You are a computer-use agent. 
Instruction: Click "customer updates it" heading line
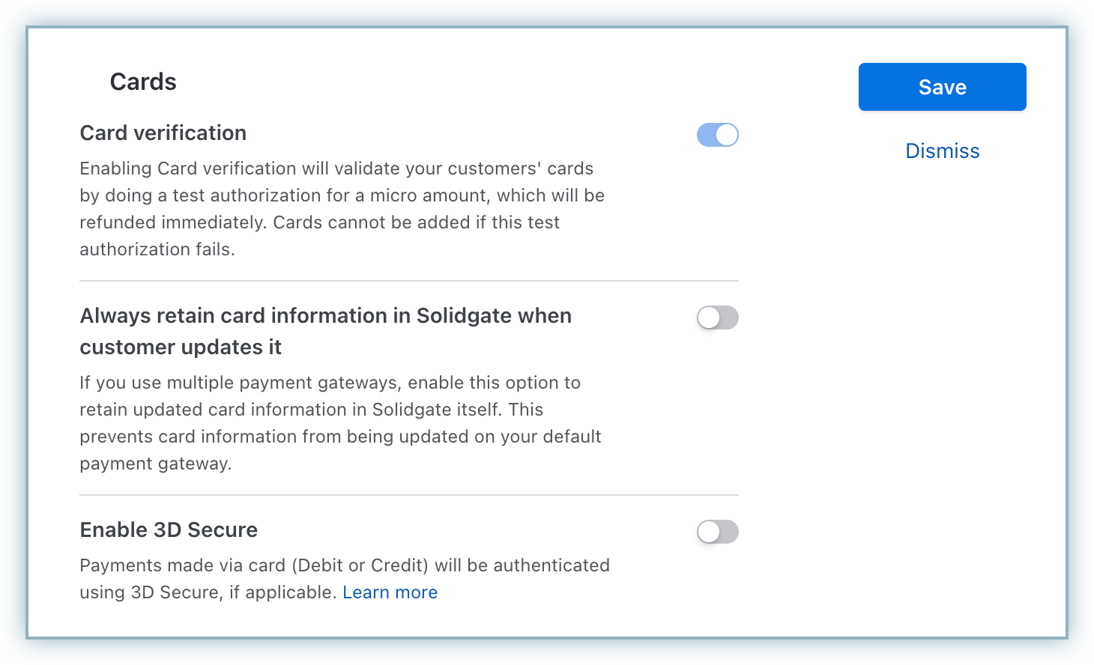click(181, 347)
